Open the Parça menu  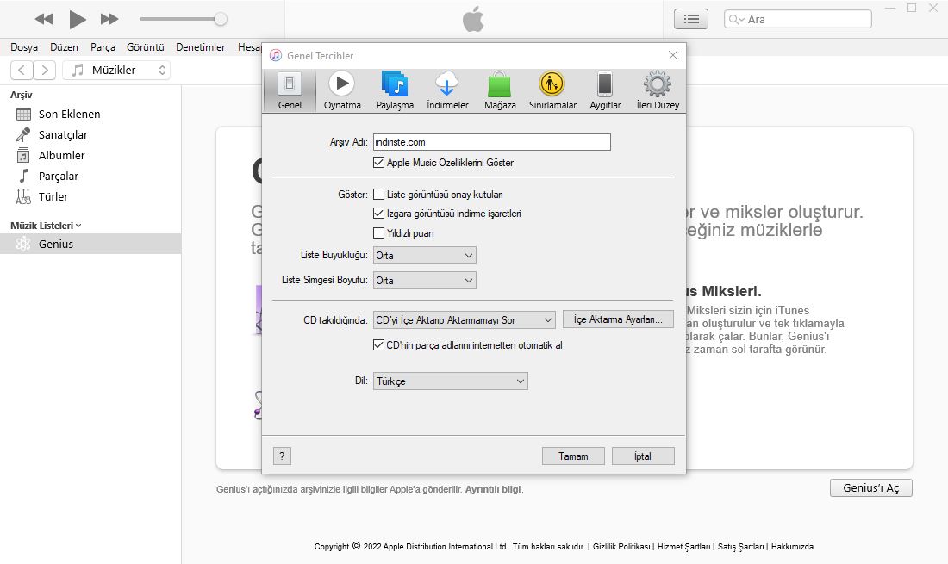pyautogui.click(x=103, y=47)
